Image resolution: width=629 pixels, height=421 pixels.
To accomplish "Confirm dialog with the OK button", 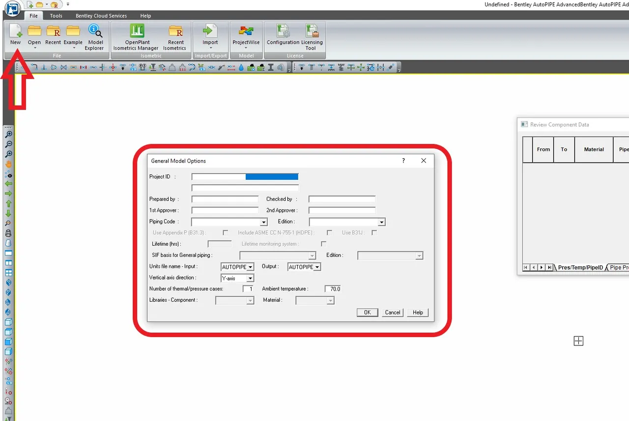I will pyautogui.click(x=367, y=312).
